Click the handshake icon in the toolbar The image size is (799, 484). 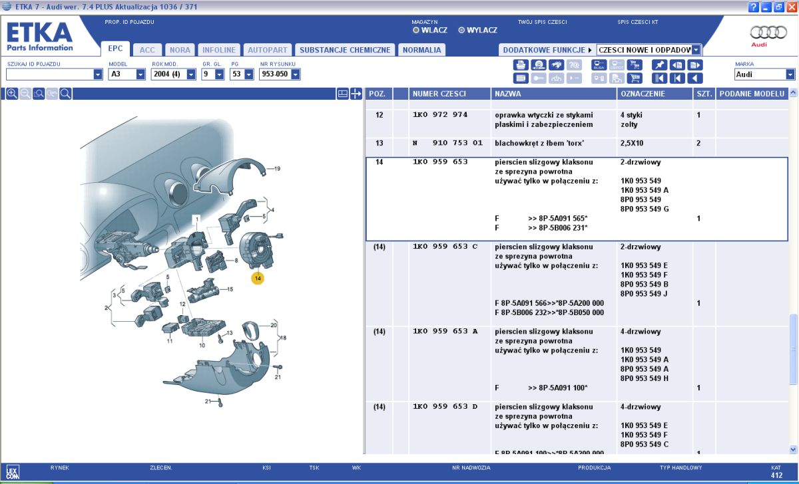point(557,65)
